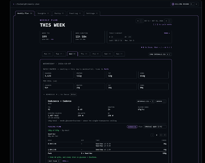Screen dimensions: 205x163
Task: Collapse the Schedule section chevron
Action: pyautogui.click(x=44, y=94)
